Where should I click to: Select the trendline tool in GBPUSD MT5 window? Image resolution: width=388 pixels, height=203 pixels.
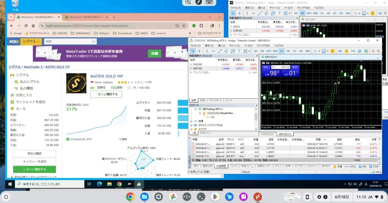(x=220, y=51)
